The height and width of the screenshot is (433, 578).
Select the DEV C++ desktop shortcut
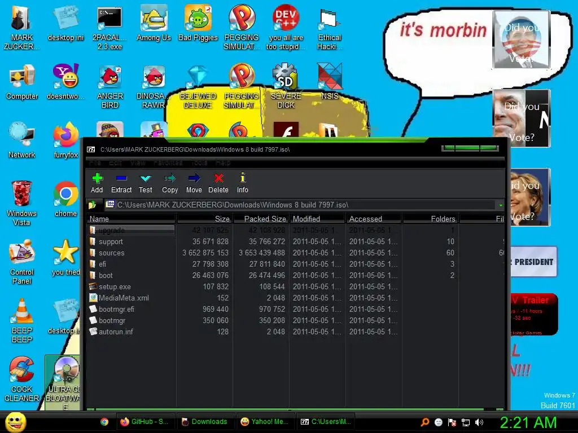pyautogui.click(x=286, y=28)
